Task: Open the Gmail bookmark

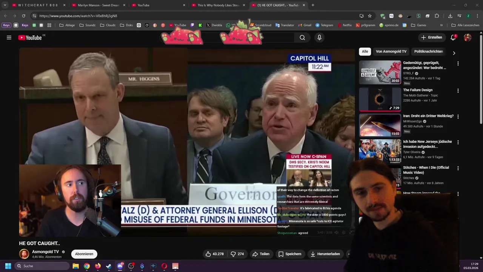Action: (305, 25)
